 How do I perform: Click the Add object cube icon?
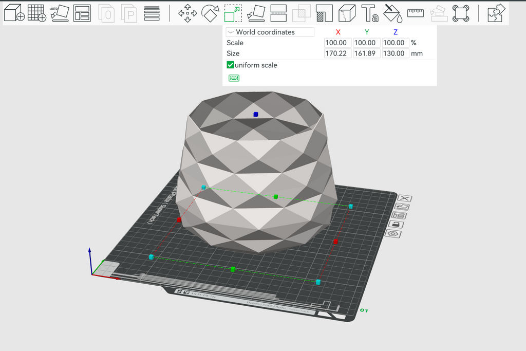click(14, 13)
